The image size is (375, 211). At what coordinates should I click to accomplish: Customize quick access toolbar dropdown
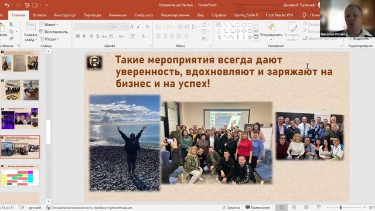46,5
